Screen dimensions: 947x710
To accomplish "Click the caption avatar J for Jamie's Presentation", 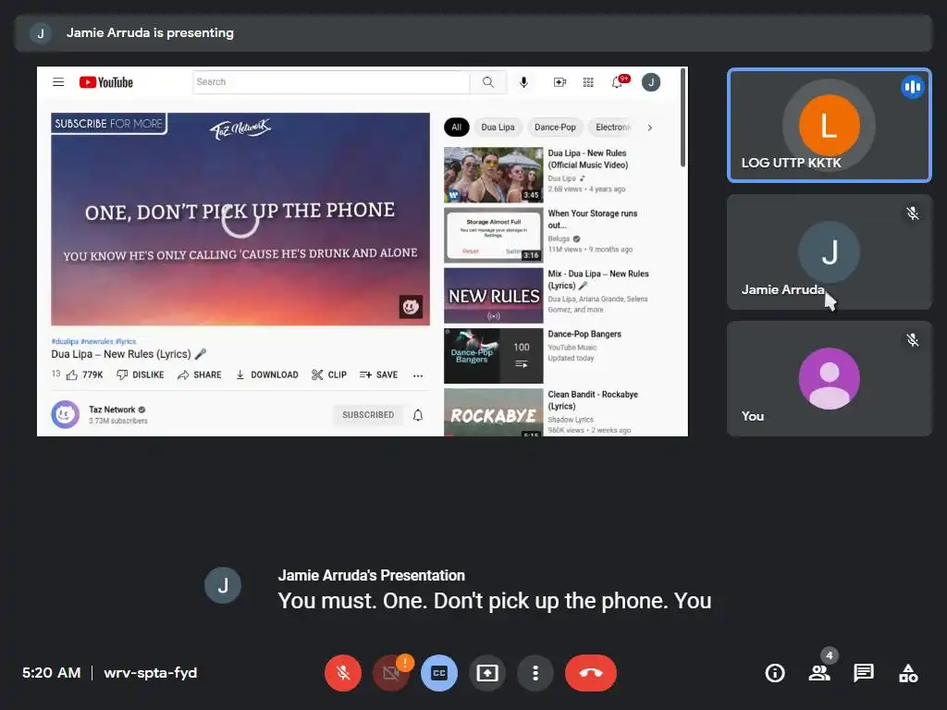I will click(223, 585).
